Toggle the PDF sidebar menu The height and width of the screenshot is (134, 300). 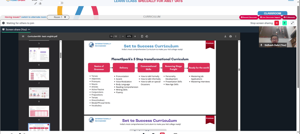point(23,36)
